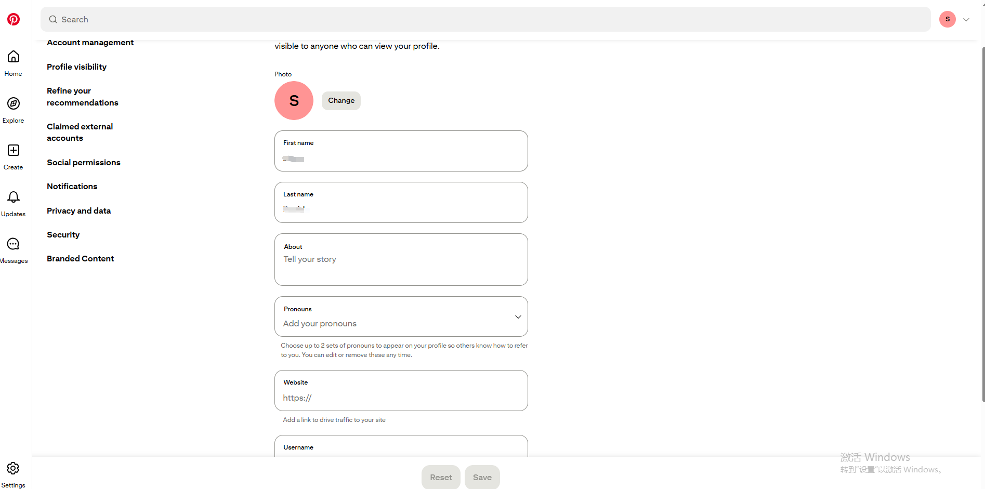
Task: Click the Website URL input field
Action: (x=401, y=398)
